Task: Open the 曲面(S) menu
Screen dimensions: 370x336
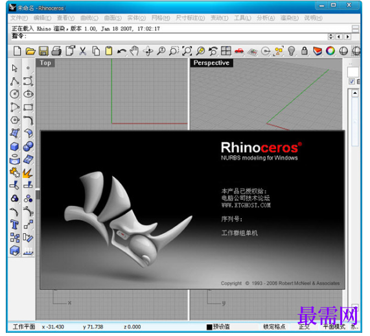Action: (x=113, y=18)
